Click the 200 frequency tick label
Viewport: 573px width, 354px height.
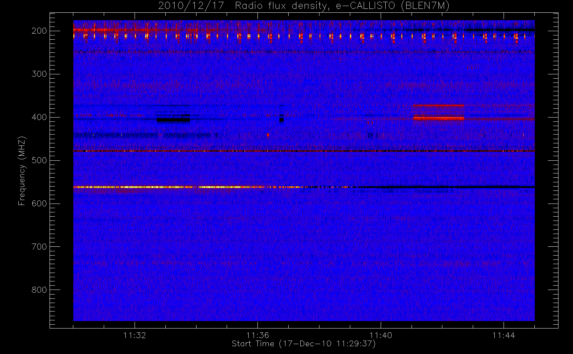39,31
